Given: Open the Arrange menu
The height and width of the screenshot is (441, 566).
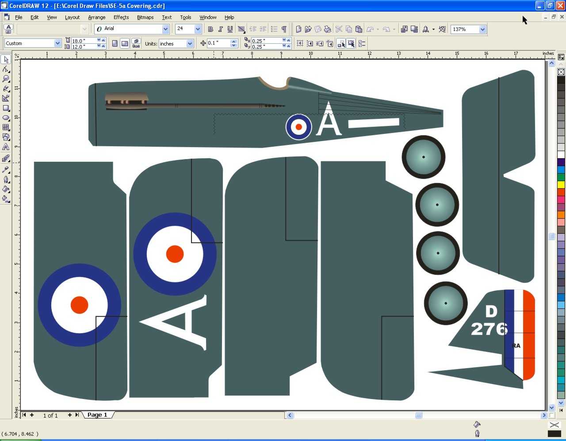Looking at the screenshot, I should (x=96, y=17).
